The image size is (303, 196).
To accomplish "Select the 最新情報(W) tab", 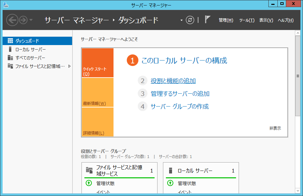I will [97, 93].
